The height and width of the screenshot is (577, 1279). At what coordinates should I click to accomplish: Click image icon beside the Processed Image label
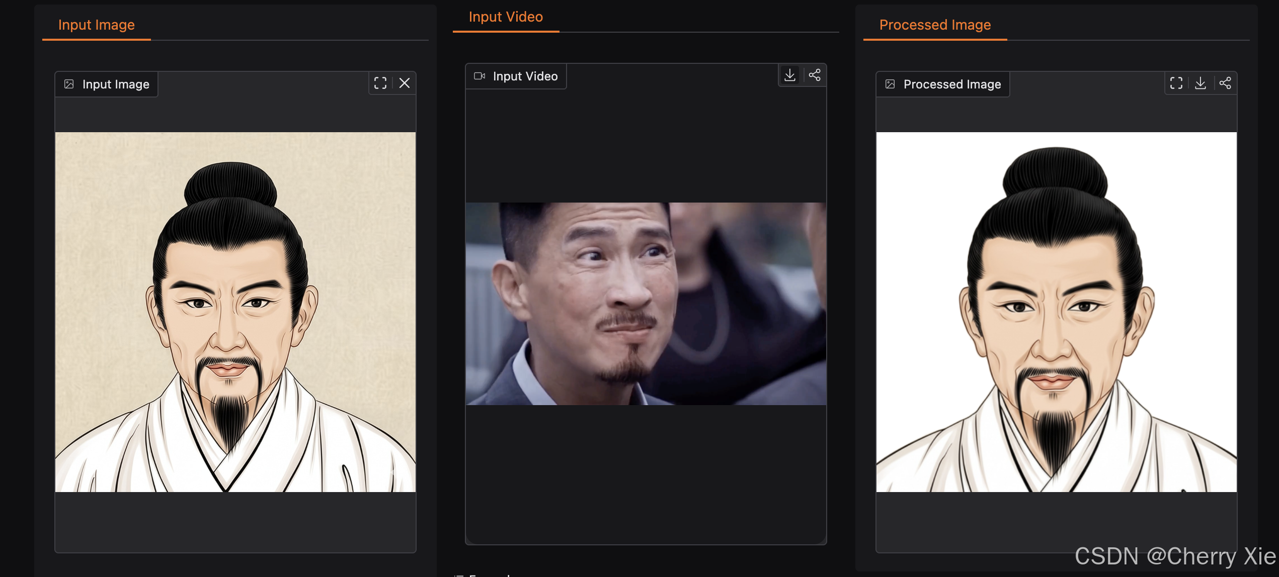(890, 84)
